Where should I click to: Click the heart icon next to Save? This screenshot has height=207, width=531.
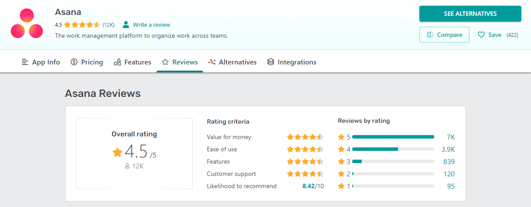(481, 35)
